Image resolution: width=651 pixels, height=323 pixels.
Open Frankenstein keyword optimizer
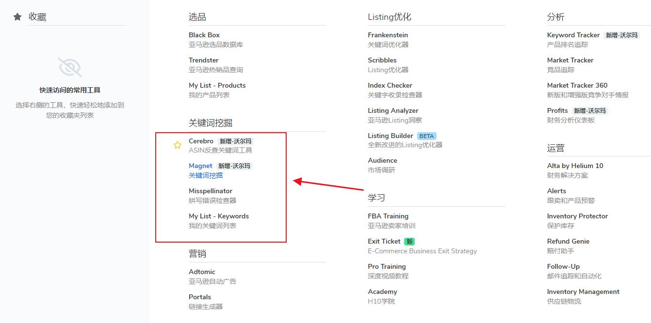click(388, 35)
